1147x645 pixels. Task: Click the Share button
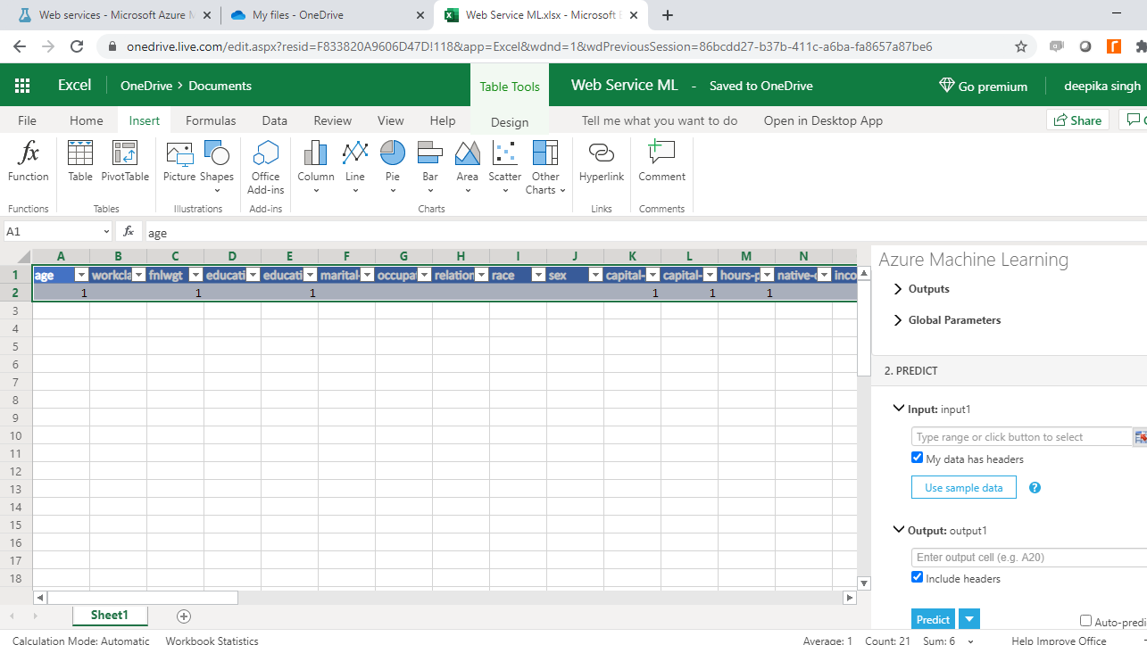1077,120
